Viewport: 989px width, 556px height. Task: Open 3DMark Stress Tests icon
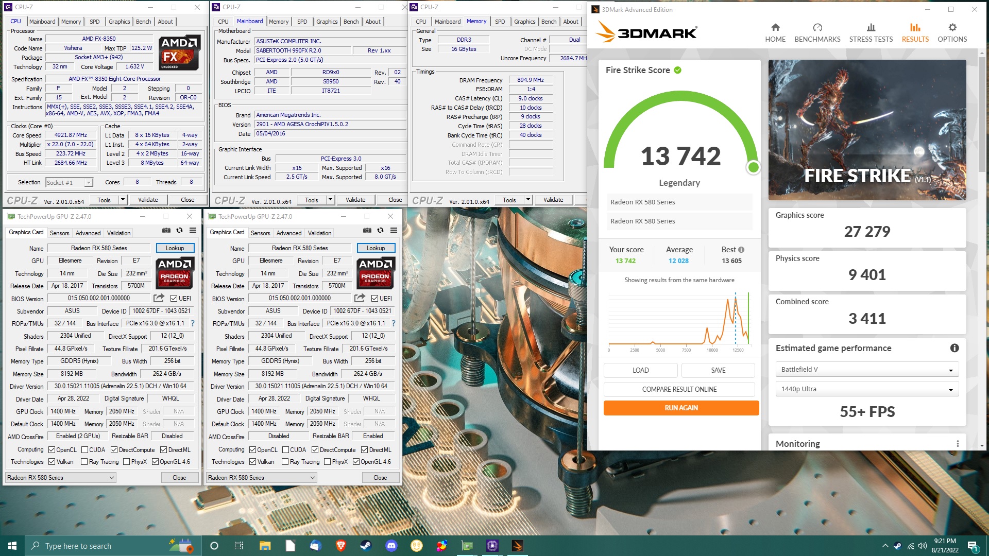[x=871, y=27]
